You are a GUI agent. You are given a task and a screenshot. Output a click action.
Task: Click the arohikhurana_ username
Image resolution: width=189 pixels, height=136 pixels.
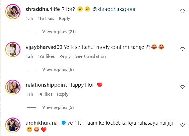click(x=42, y=122)
